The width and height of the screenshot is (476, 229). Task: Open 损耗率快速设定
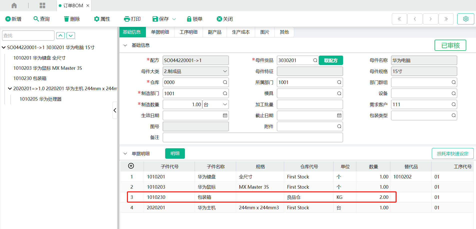tap(453, 153)
